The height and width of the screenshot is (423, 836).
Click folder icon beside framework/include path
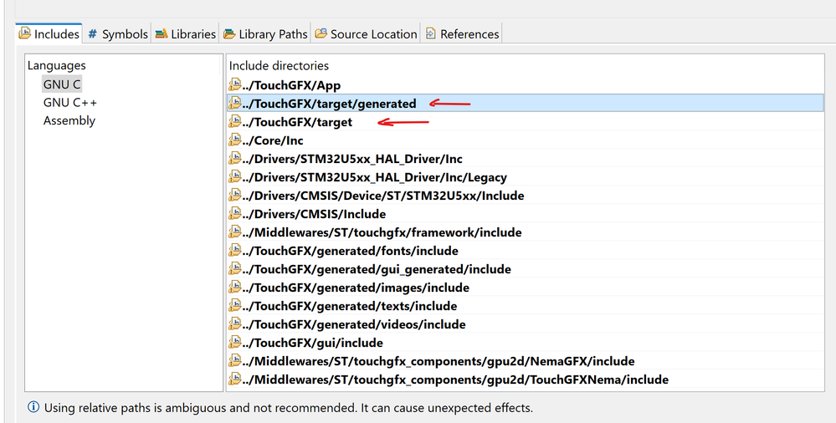click(234, 232)
